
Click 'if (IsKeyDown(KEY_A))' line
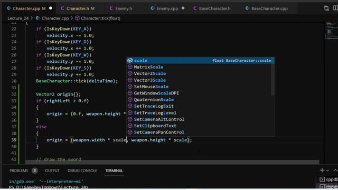[x=63, y=28]
